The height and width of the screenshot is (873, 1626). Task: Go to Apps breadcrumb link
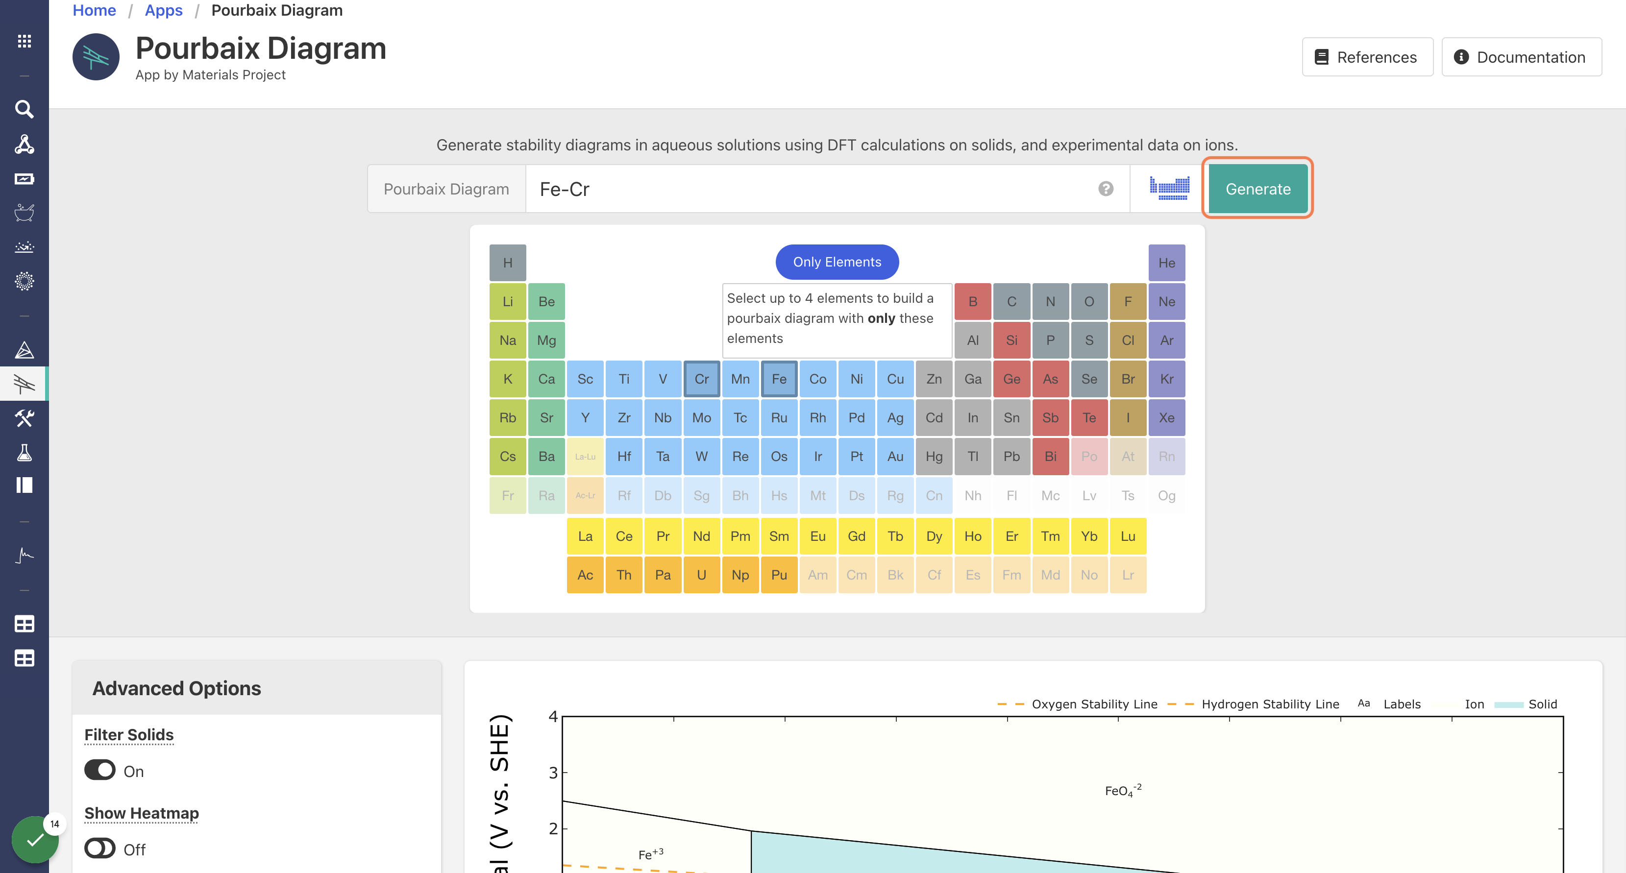(x=164, y=10)
